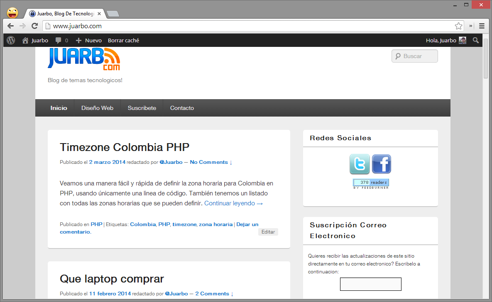Click the FeedBurner readers count badge
The image size is (492, 302).
[x=371, y=183]
